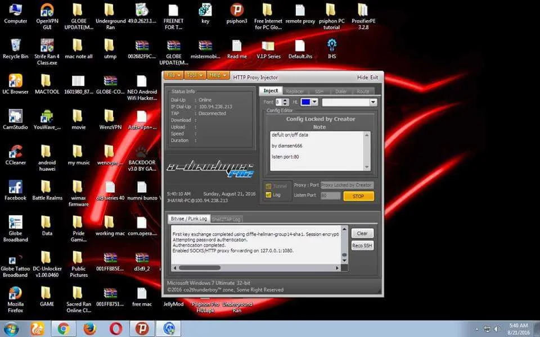Viewport: 540px width, 337px height.
Task: Select the Battle Realms folder icon
Action: point(47,191)
